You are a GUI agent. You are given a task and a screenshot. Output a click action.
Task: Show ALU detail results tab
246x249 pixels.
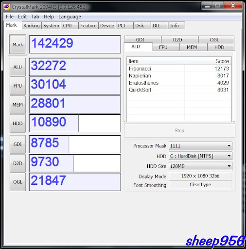[138, 47]
